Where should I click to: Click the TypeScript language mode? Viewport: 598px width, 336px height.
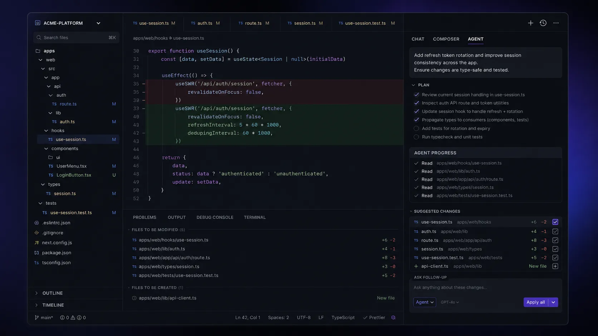(343, 317)
